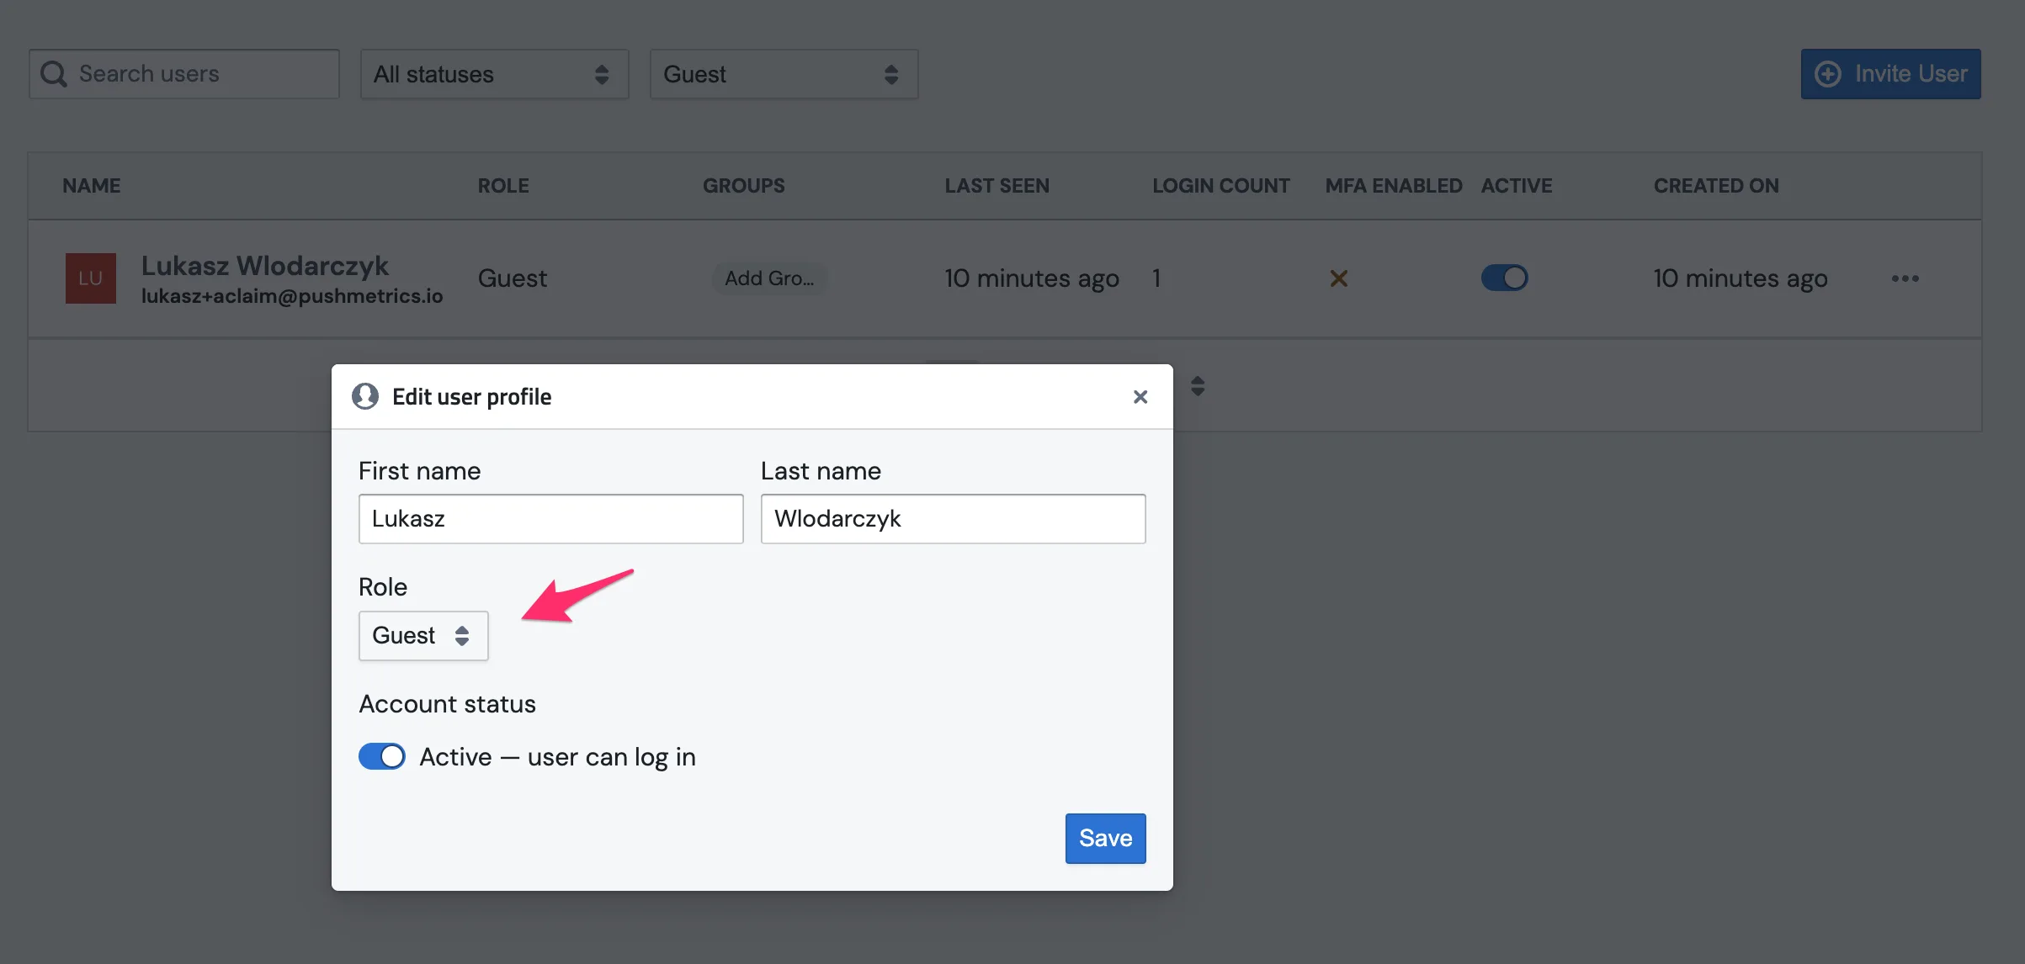Close the Edit user profile dialog

1140,397
